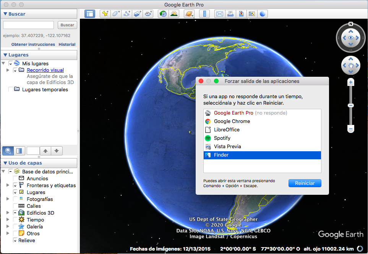This screenshot has width=368, height=254.
Task: Expand the Tiempo layer node
Action: [8, 220]
